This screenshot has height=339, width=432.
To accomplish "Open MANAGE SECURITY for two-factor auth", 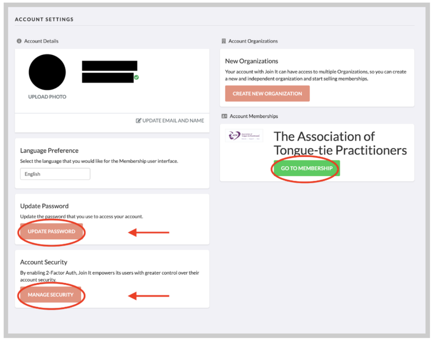I will click(x=50, y=295).
